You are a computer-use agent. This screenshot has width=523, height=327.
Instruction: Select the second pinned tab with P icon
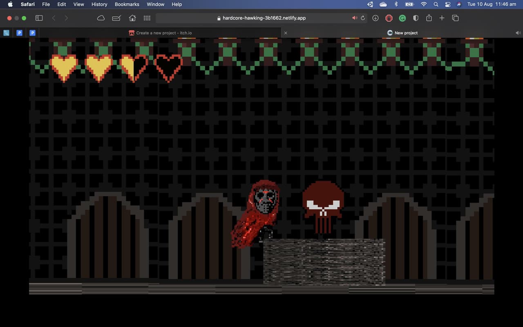[19, 33]
